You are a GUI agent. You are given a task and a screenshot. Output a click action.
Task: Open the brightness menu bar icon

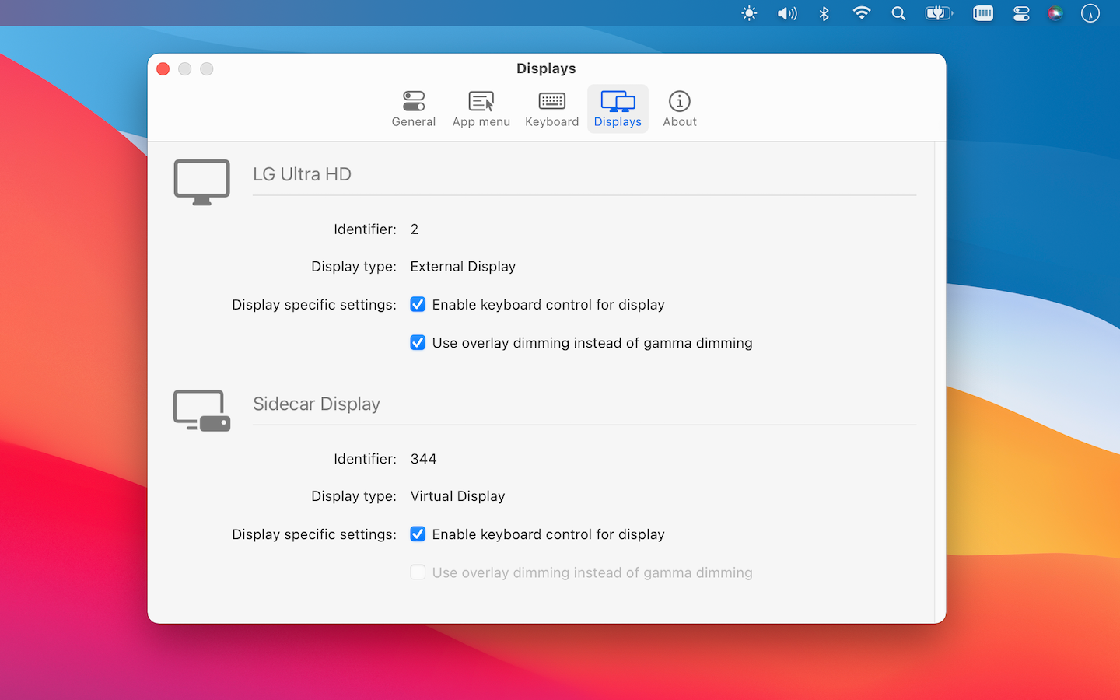point(749,13)
